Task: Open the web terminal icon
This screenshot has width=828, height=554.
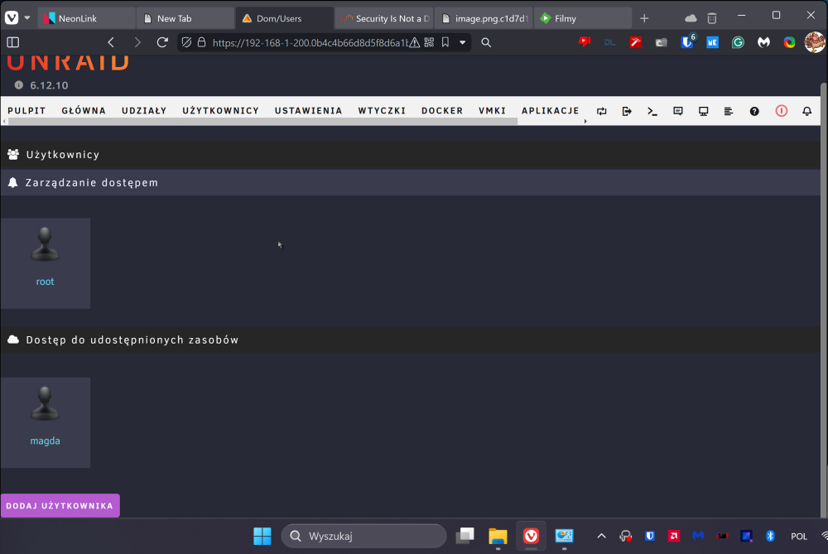Action: (652, 111)
